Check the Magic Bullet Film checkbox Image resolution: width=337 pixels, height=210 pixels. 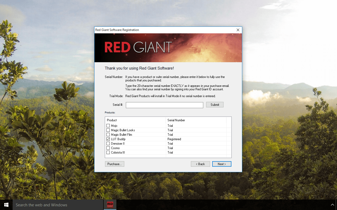tap(108, 135)
